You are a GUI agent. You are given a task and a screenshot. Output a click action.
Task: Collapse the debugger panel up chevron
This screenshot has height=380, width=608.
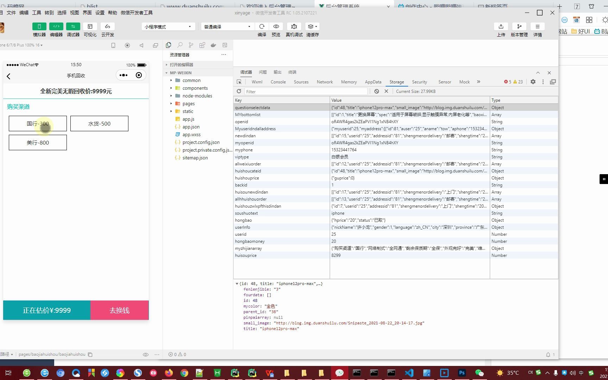pyautogui.click(x=538, y=72)
